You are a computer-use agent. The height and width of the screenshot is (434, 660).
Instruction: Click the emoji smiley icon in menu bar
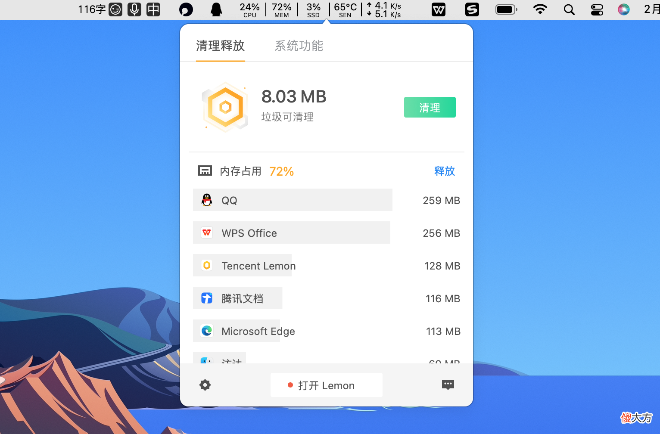point(115,9)
